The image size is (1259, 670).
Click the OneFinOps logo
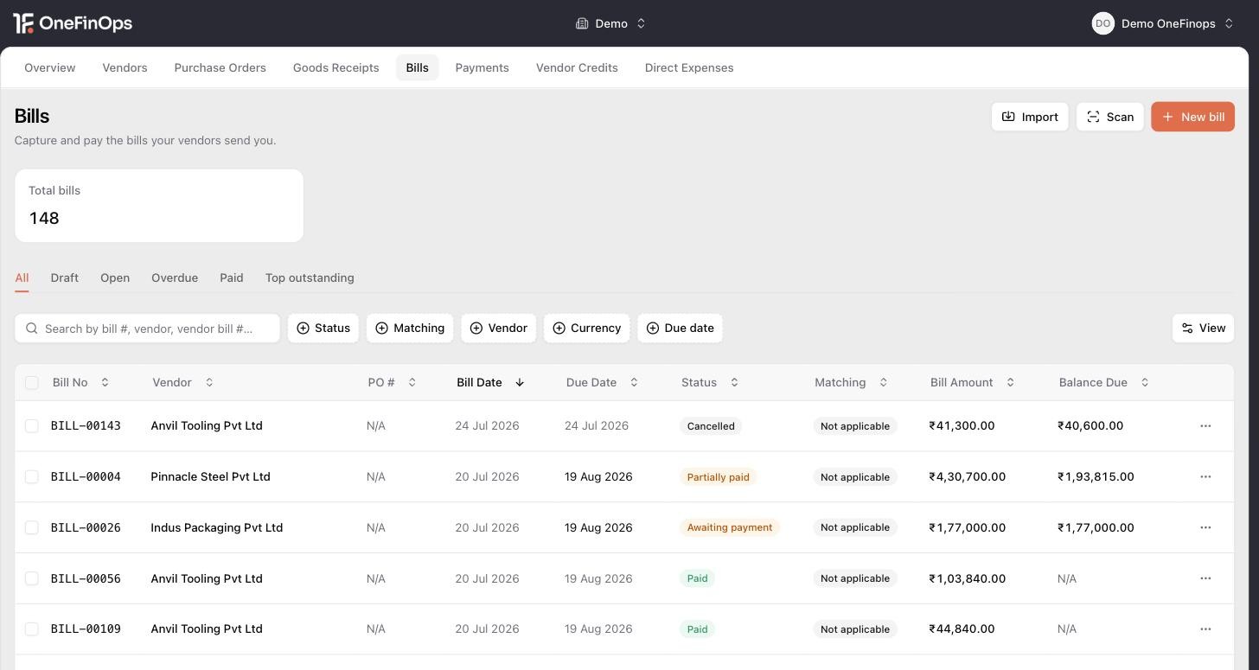73,23
